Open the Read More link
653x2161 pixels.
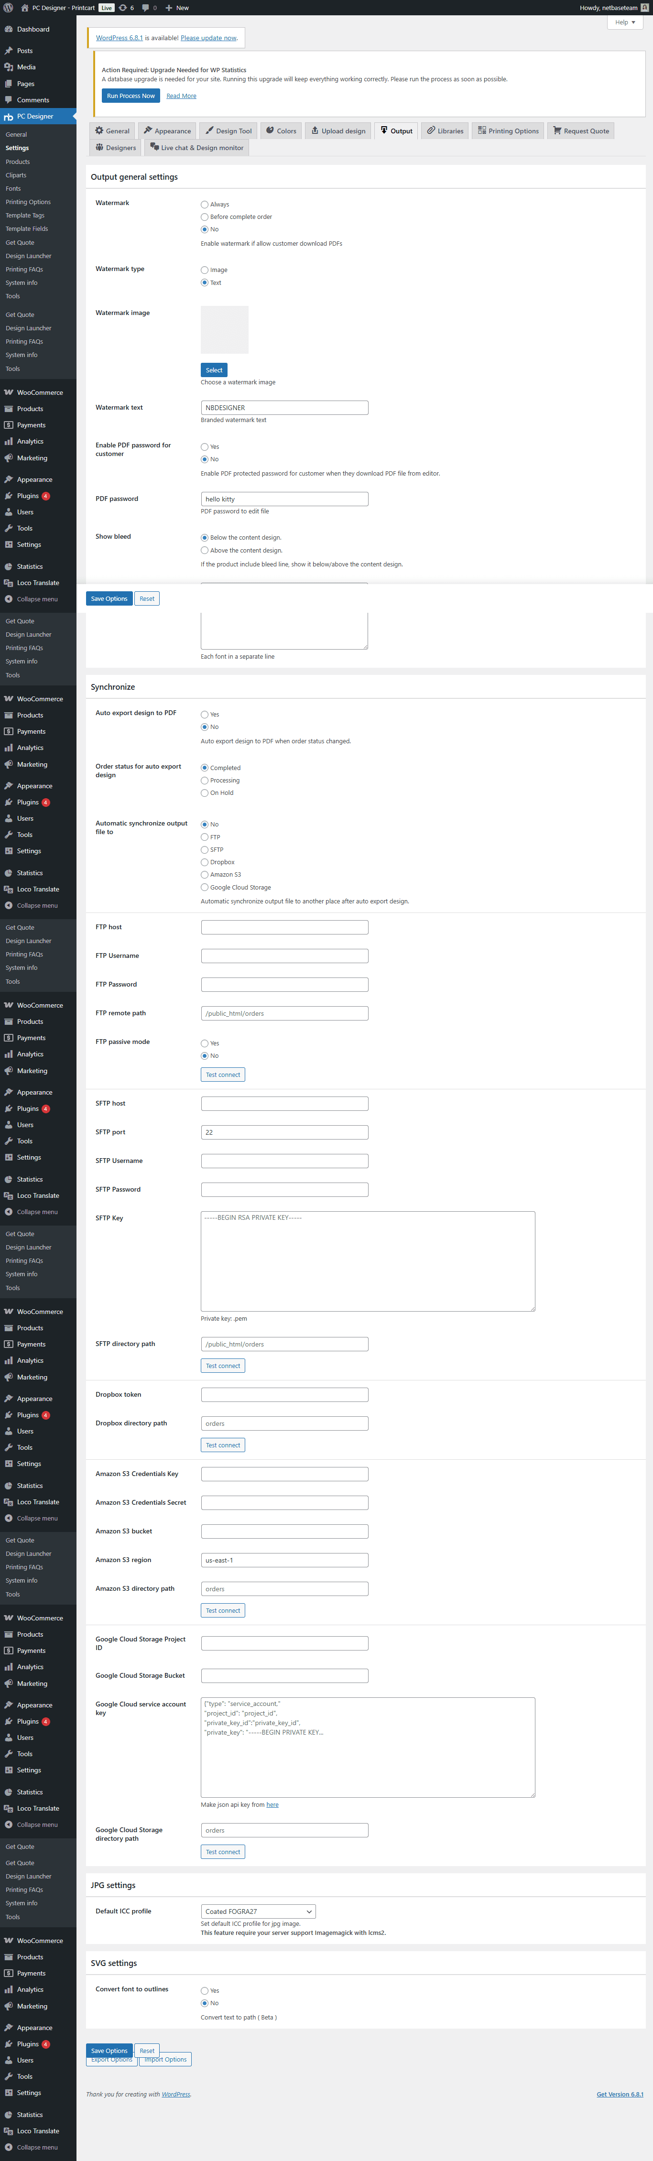(x=181, y=96)
